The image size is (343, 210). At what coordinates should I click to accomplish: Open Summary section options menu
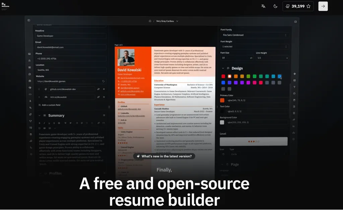point(104,115)
